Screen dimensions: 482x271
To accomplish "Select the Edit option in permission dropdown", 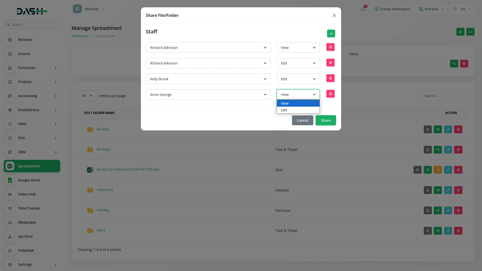I will (x=298, y=110).
